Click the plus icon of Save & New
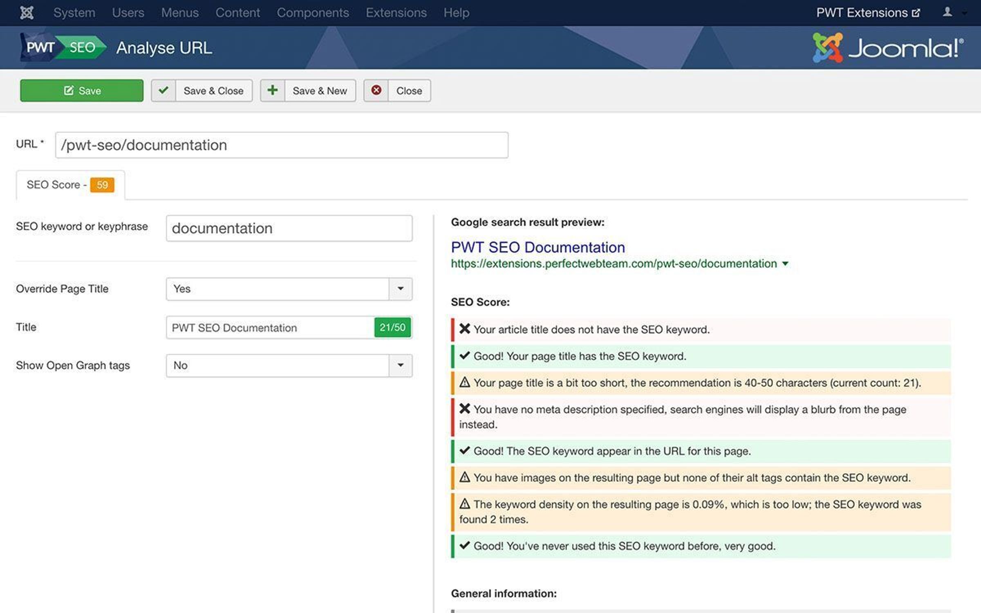 tap(273, 90)
